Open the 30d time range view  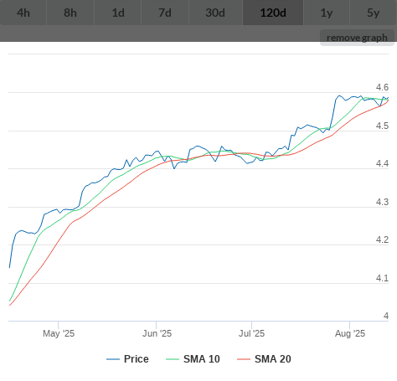pyautogui.click(x=215, y=13)
